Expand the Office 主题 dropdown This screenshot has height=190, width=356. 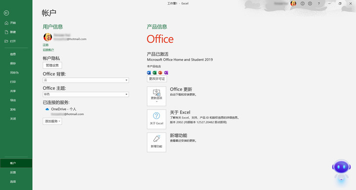pyautogui.click(x=86, y=94)
